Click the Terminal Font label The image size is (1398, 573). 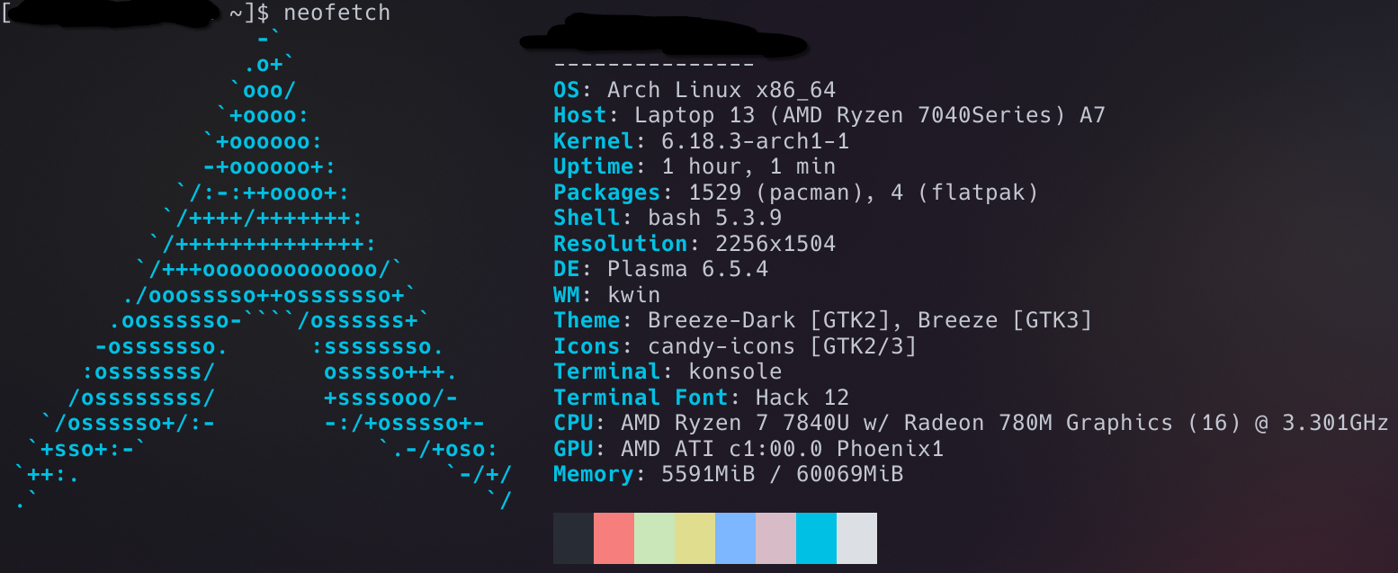[x=641, y=398]
